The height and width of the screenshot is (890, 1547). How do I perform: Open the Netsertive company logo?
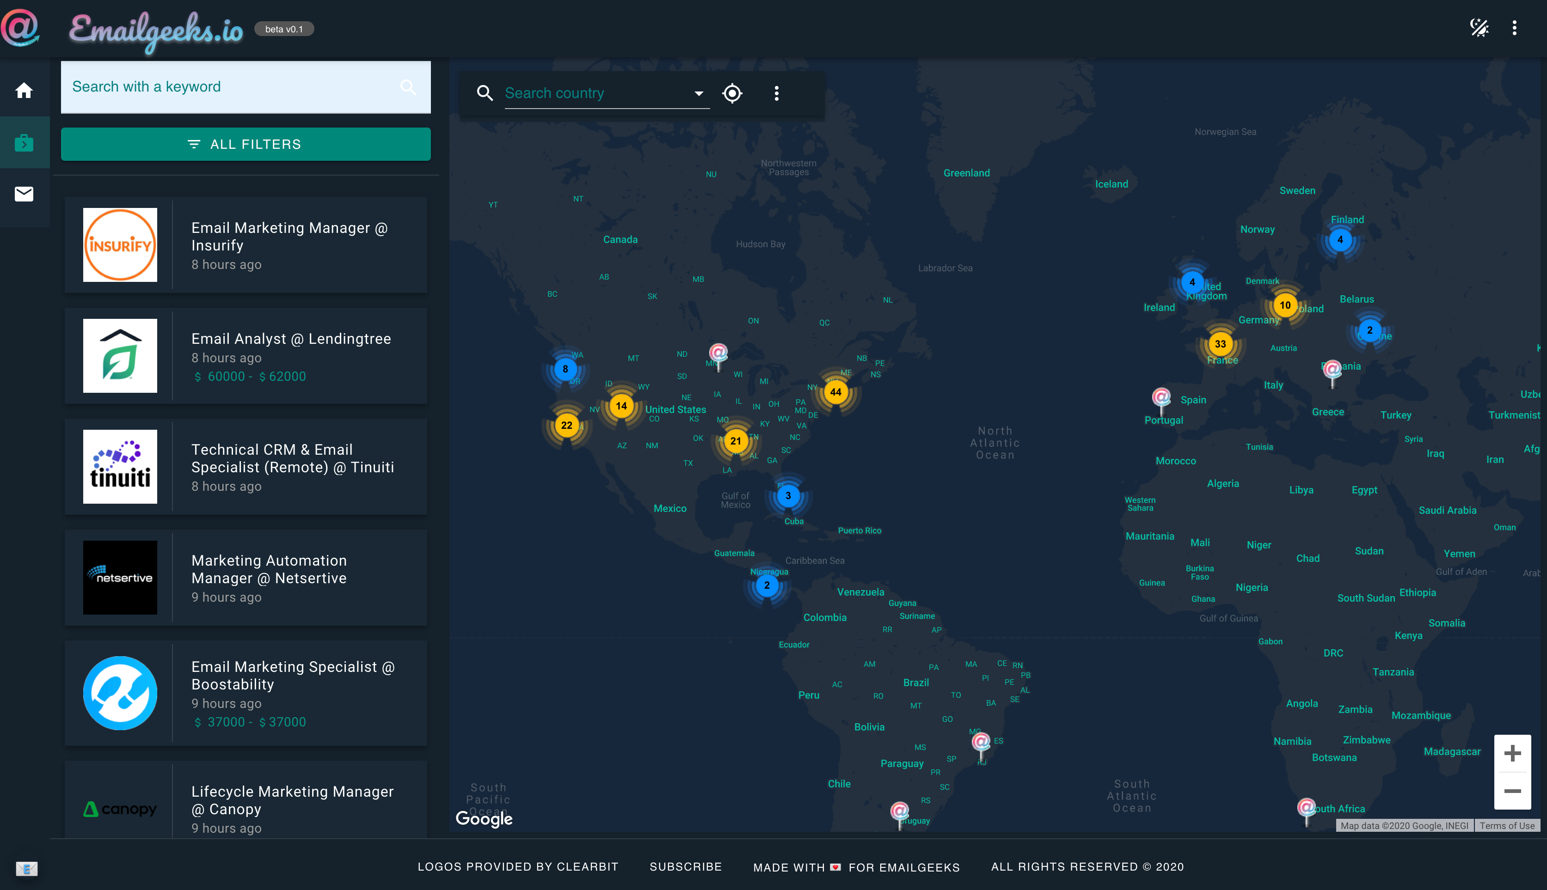(x=120, y=578)
